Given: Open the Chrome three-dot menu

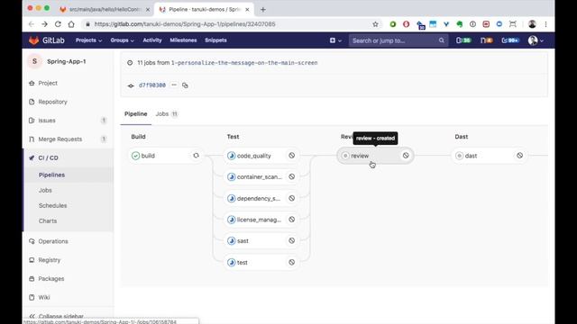Looking at the screenshot, I should [546, 24].
